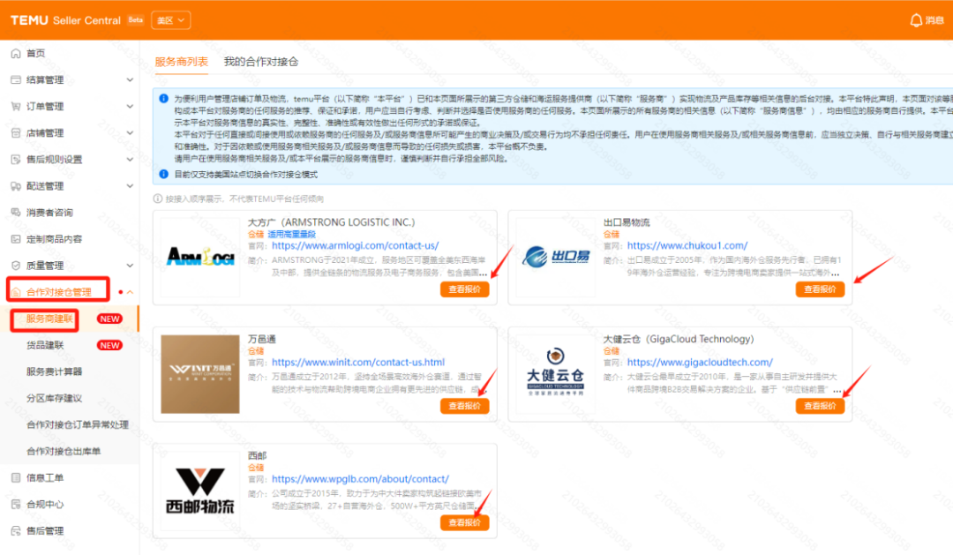953x555 pixels.
Task: Click 西邮 card title
Action: [257, 455]
